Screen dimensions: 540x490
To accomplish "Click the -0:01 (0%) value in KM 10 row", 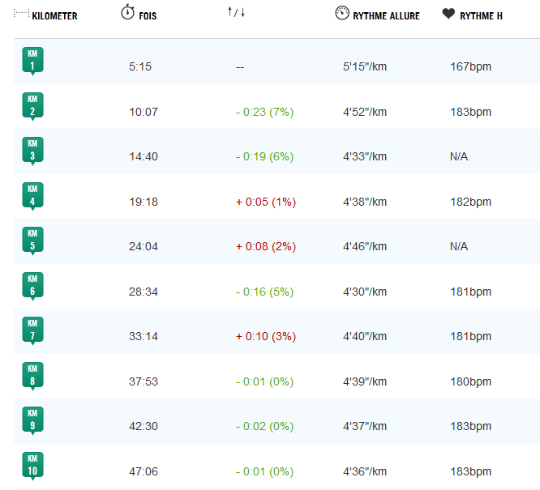I will [x=264, y=471].
